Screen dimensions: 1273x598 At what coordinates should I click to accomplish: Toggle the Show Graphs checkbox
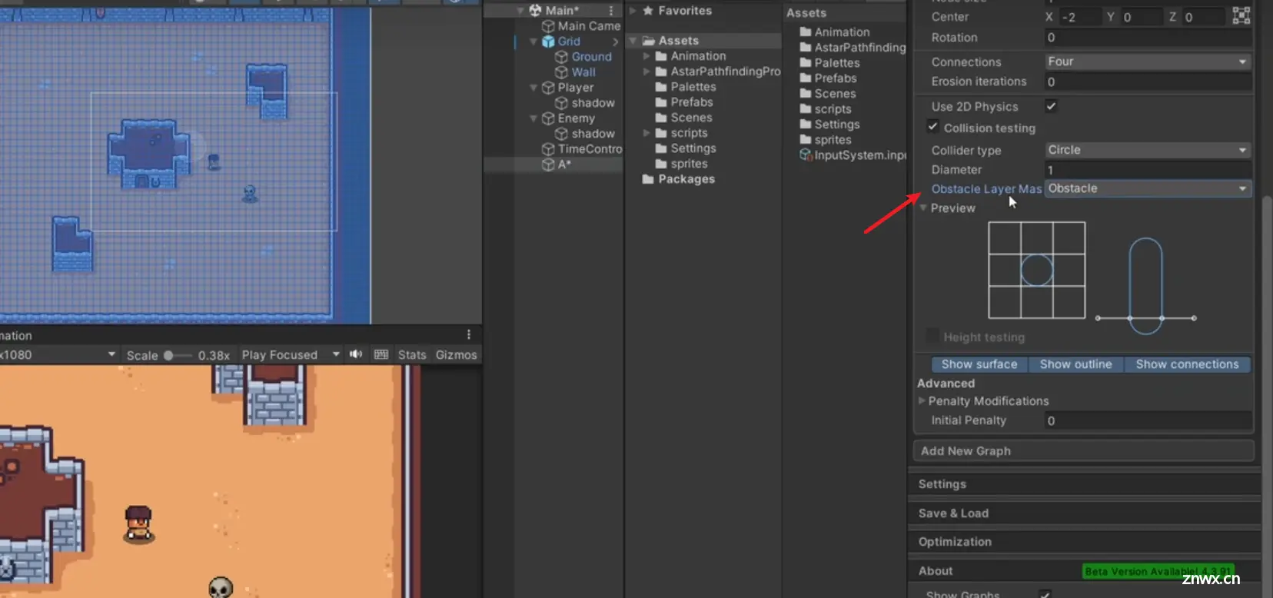pyautogui.click(x=1045, y=594)
